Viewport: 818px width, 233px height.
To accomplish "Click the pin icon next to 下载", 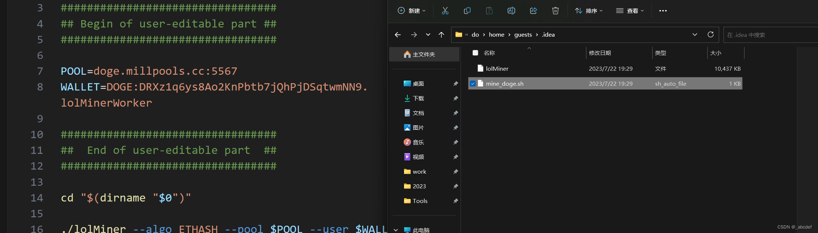I will click(x=456, y=98).
